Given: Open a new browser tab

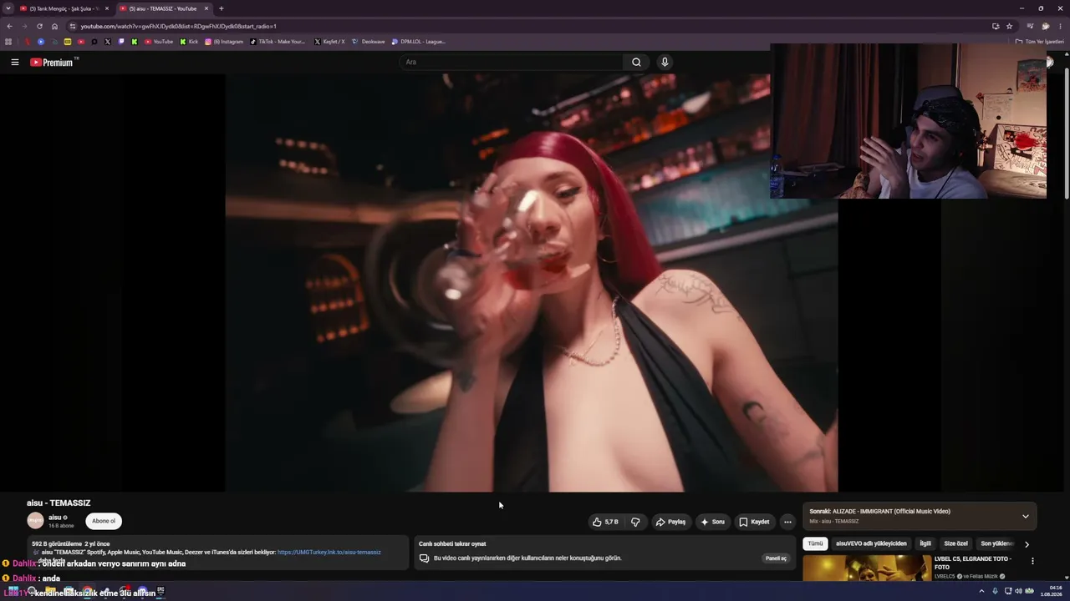Looking at the screenshot, I should click(222, 8).
